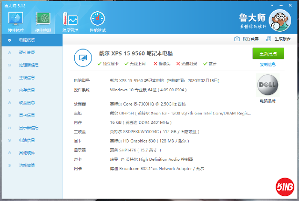Open 硬件健康 in the sidebar

click(x=27, y=52)
